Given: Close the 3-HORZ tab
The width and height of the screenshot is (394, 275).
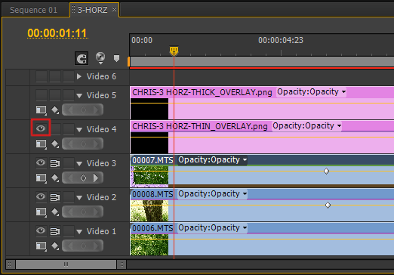Looking at the screenshot, I should (x=114, y=10).
